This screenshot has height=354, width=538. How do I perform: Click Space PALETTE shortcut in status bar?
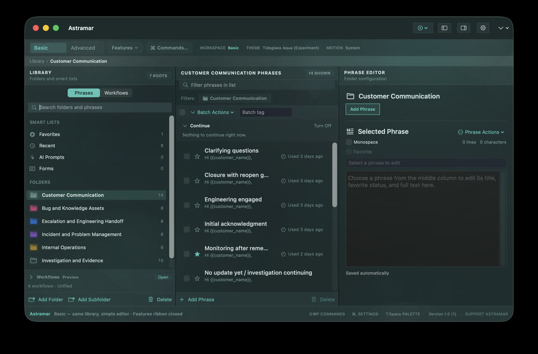tap(403, 314)
